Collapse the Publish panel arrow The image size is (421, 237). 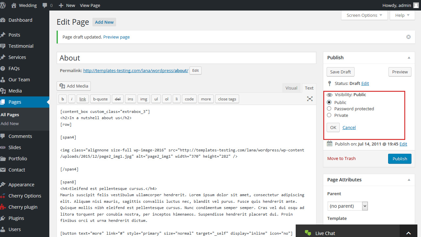409,58
